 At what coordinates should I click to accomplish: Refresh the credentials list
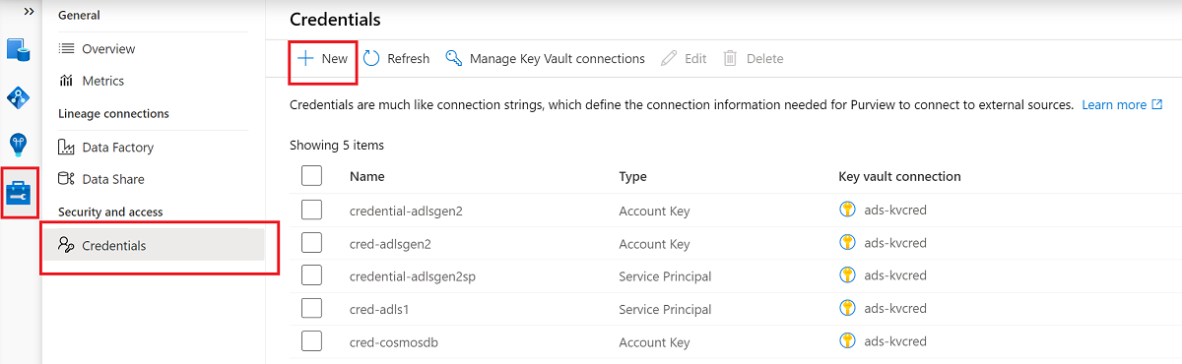point(396,58)
